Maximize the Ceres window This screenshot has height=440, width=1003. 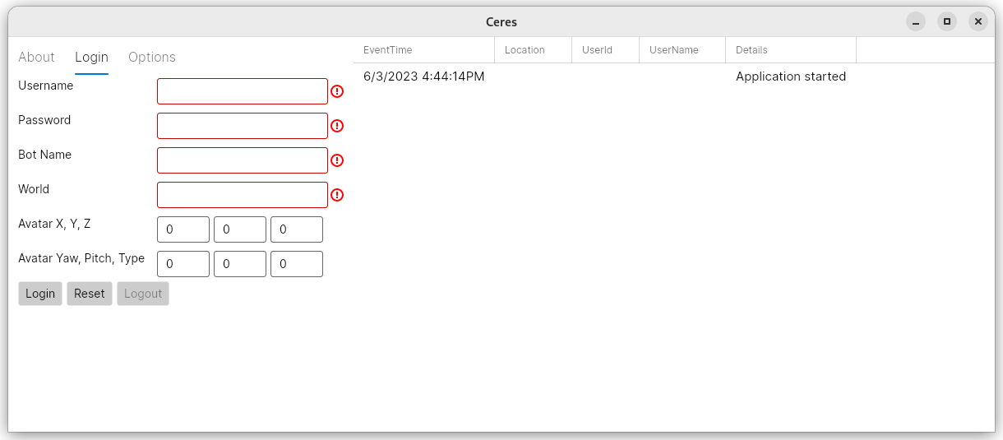pos(947,22)
